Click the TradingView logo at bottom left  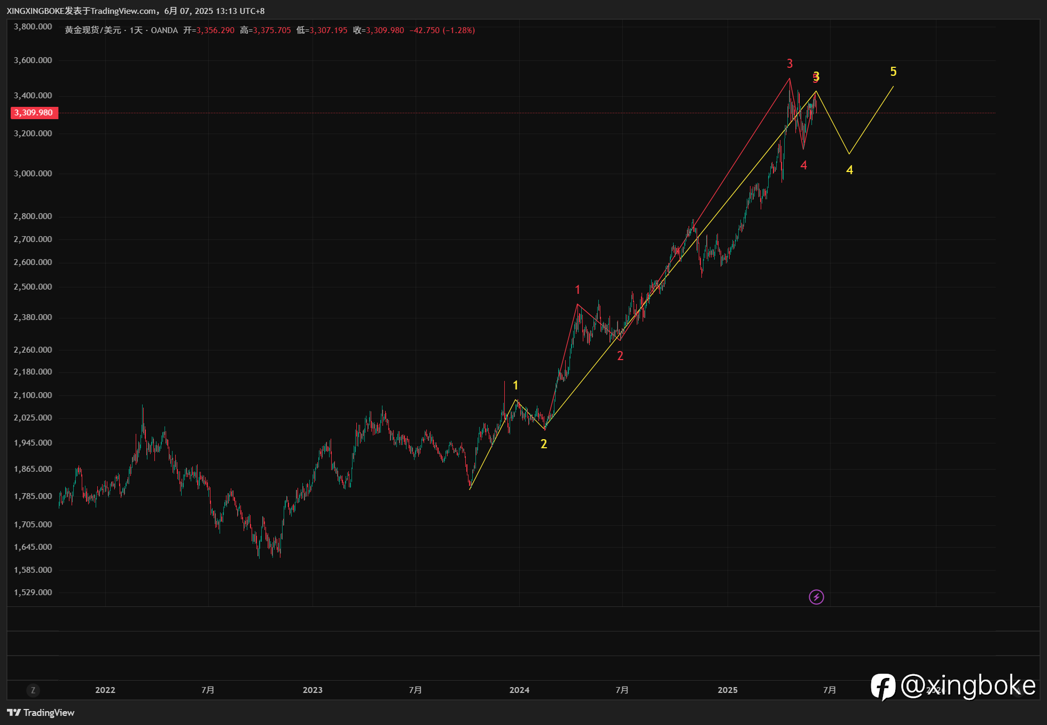[x=41, y=712]
